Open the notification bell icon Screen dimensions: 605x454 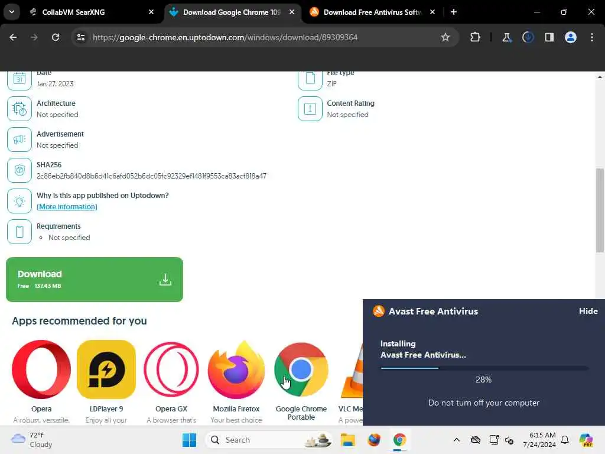coord(565,440)
